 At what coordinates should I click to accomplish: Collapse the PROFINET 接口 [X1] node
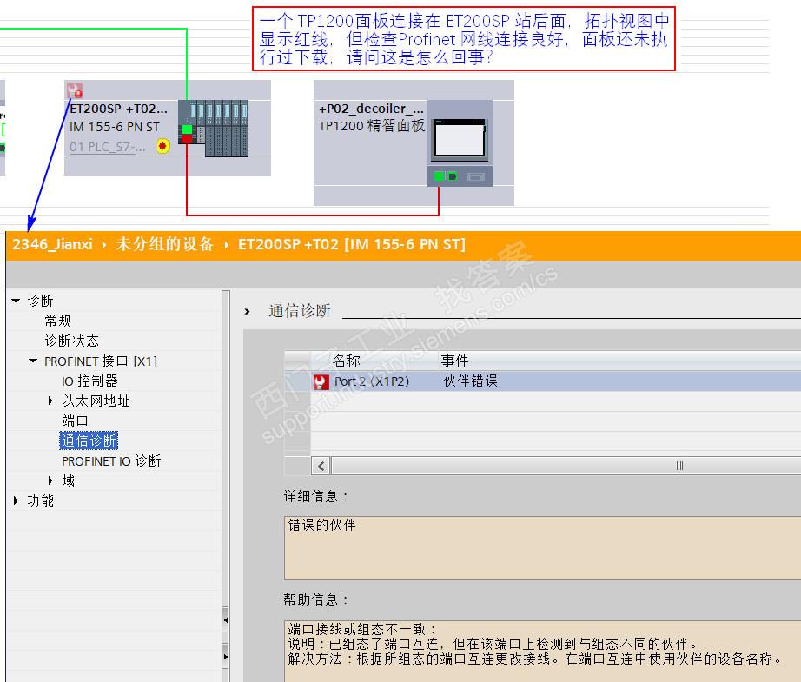pyautogui.click(x=33, y=361)
